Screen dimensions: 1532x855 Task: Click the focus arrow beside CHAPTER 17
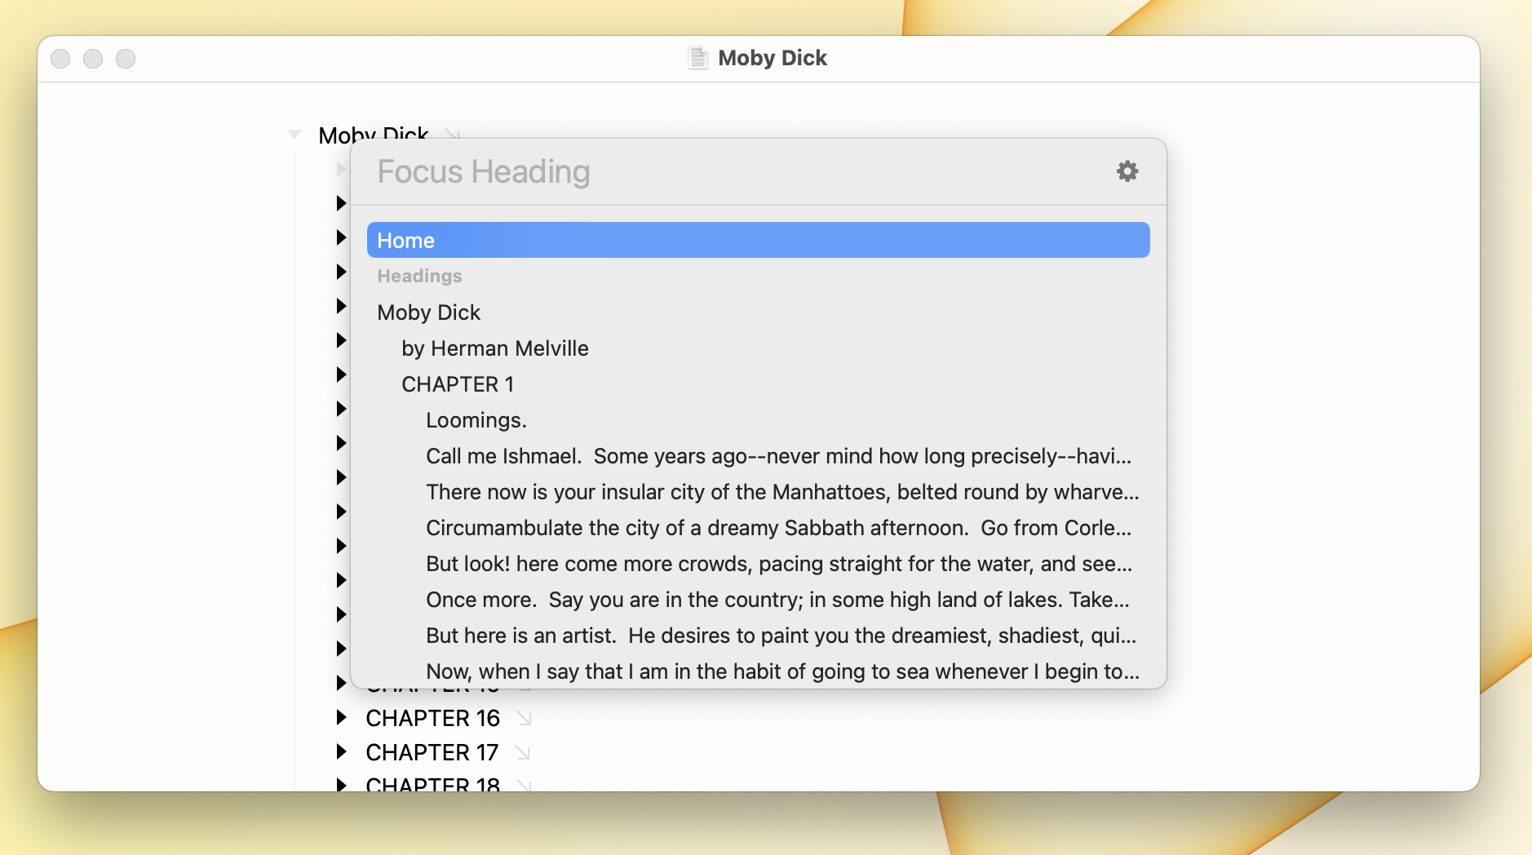tap(523, 752)
